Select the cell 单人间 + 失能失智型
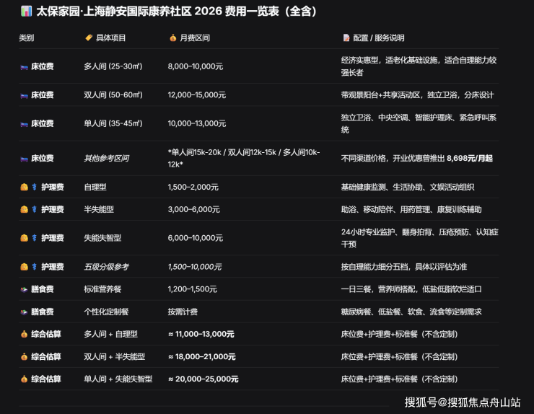Screen dimensions: 534x414 click(x=118, y=379)
